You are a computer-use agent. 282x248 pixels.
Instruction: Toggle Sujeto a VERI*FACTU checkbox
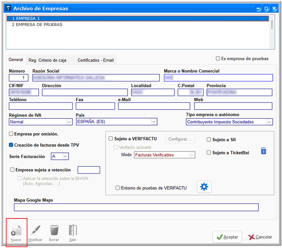(111, 139)
